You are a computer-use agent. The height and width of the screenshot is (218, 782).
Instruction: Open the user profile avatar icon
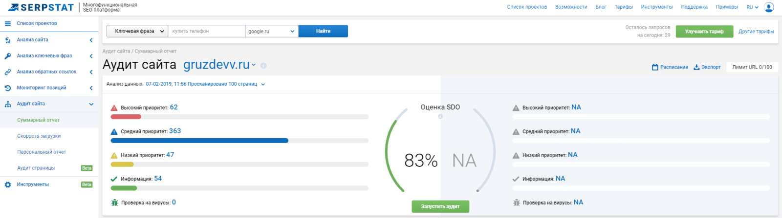(769, 7)
